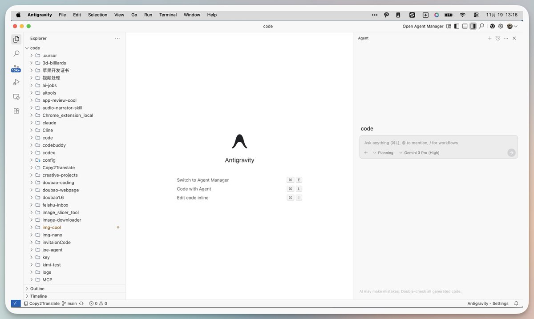Open the account avatar dropdown

point(512,26)
